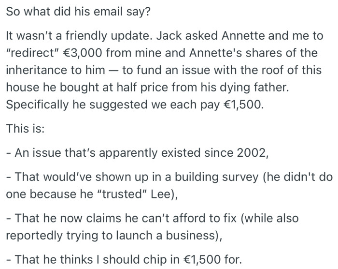Click the text "This is:"
Image resolution: width=338 pixels, height=269 pixels.
tap(25, 128)
